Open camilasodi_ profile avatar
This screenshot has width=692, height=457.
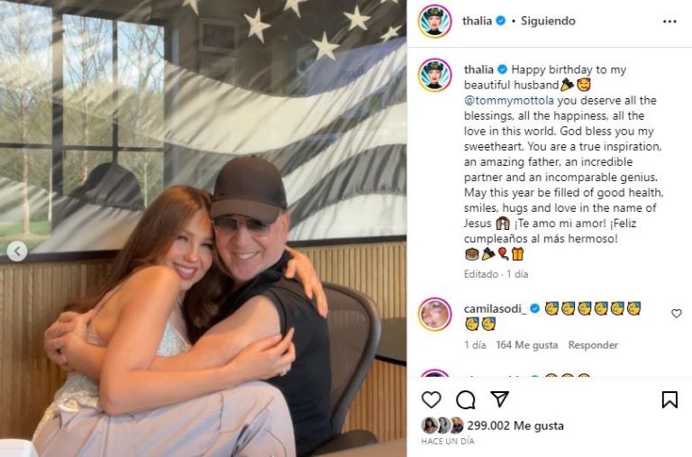434,315
